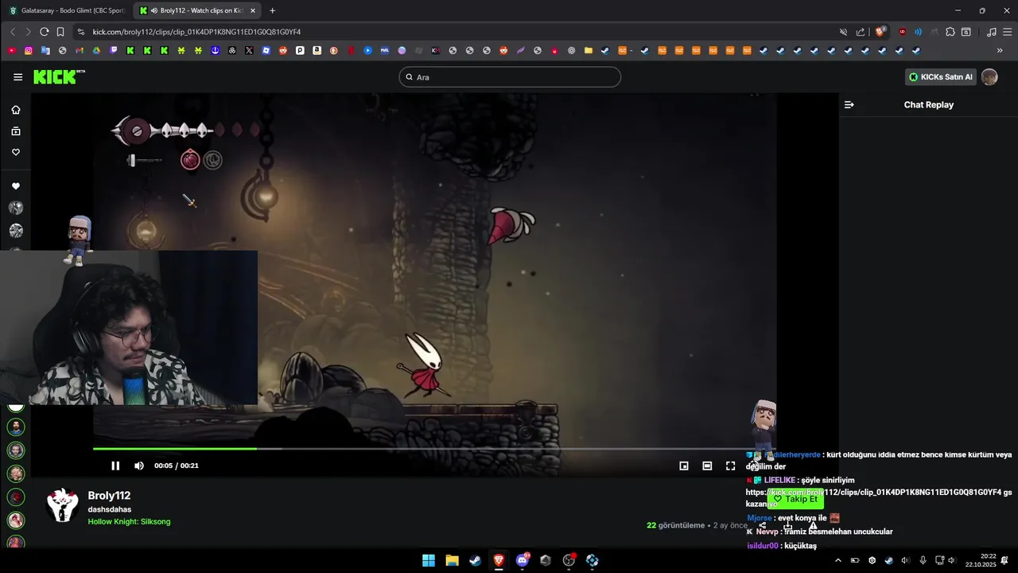1018x573 pixels.
Task: Report the clip with warning icon
Action: point(813,525)
